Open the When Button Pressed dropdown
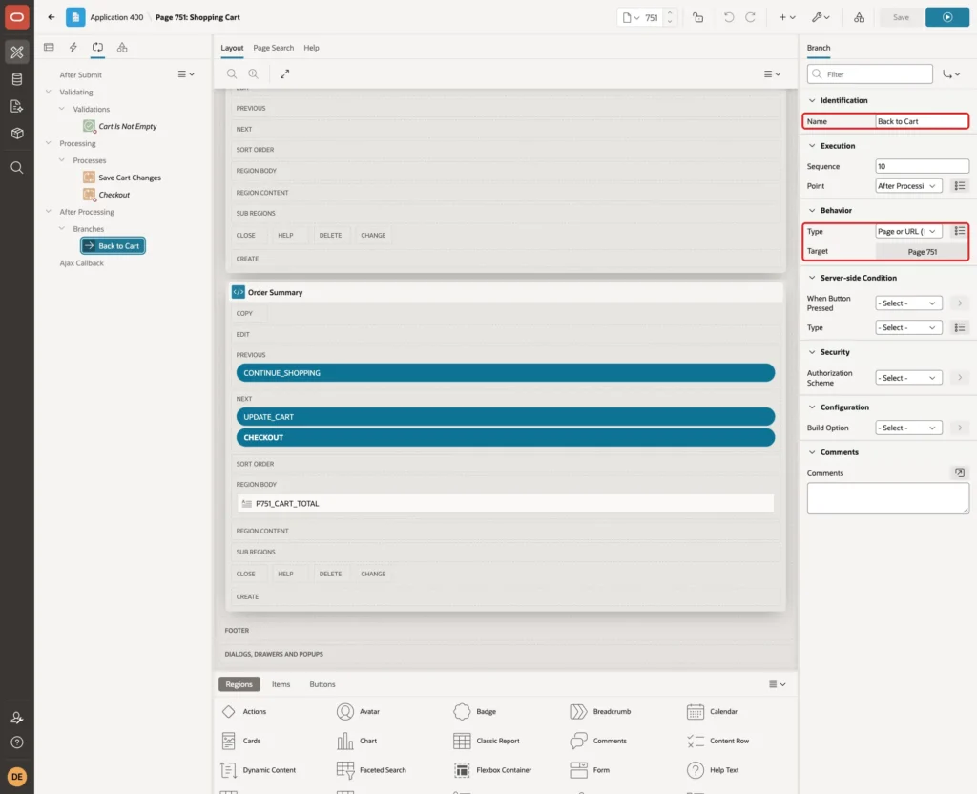977x794 pixels. [908, 303]
